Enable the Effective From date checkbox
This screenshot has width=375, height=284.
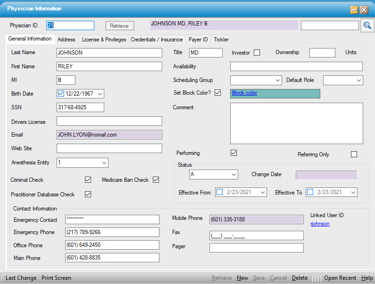(220, 192)
